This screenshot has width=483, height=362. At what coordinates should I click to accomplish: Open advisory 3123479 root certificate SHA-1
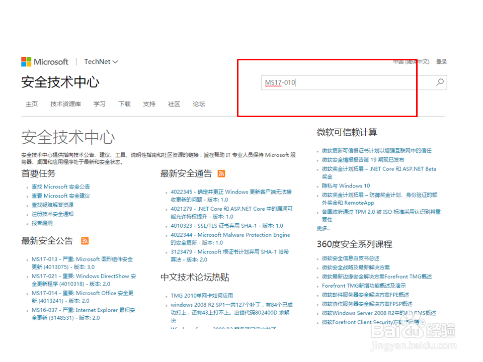[230, 255]
